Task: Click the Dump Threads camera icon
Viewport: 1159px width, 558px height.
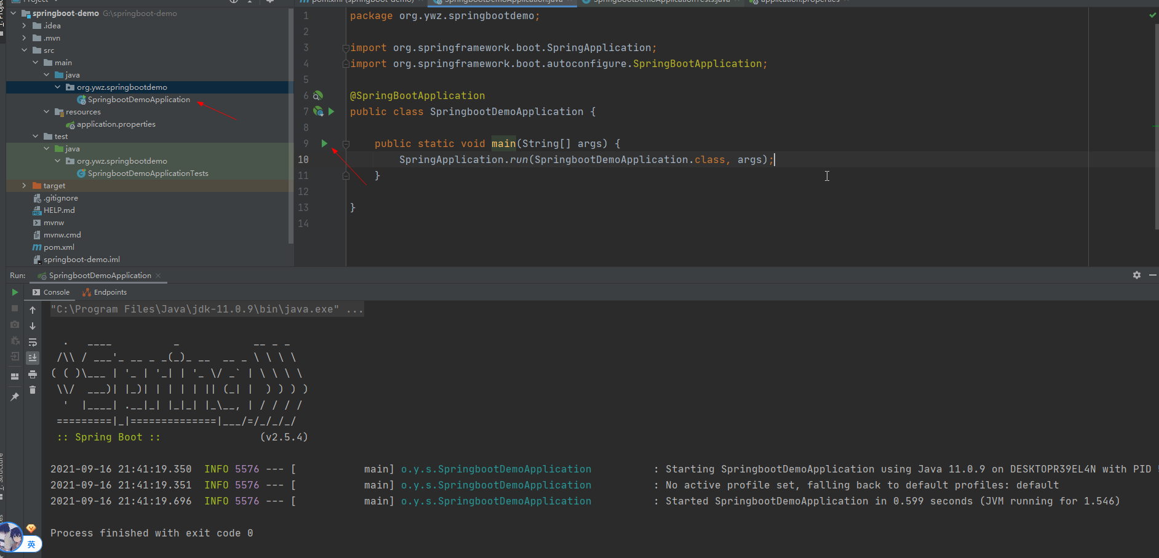Action: coord(15,324)
